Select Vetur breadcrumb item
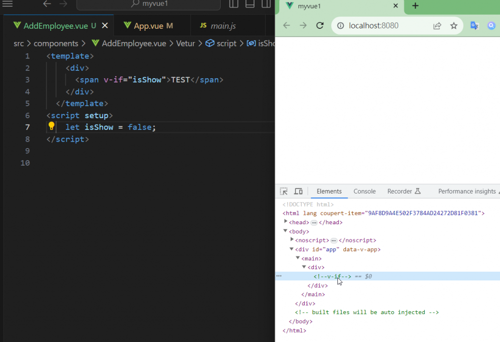This screenshot has height=342, width=500. tap(185, 43)
